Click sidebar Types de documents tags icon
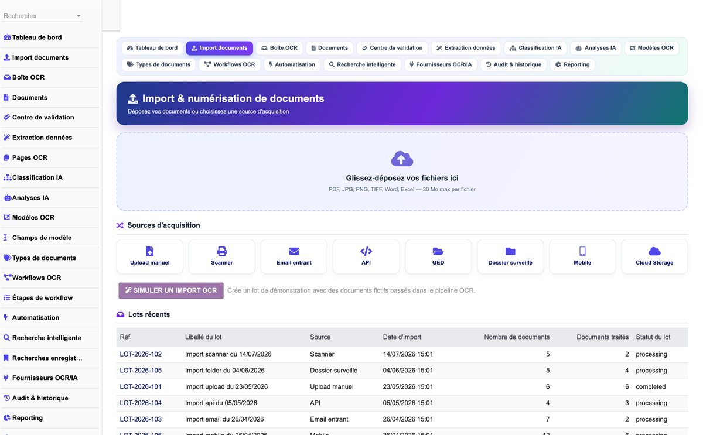The width and height of the screenshot is (703, 435). (x=8, y=258)
